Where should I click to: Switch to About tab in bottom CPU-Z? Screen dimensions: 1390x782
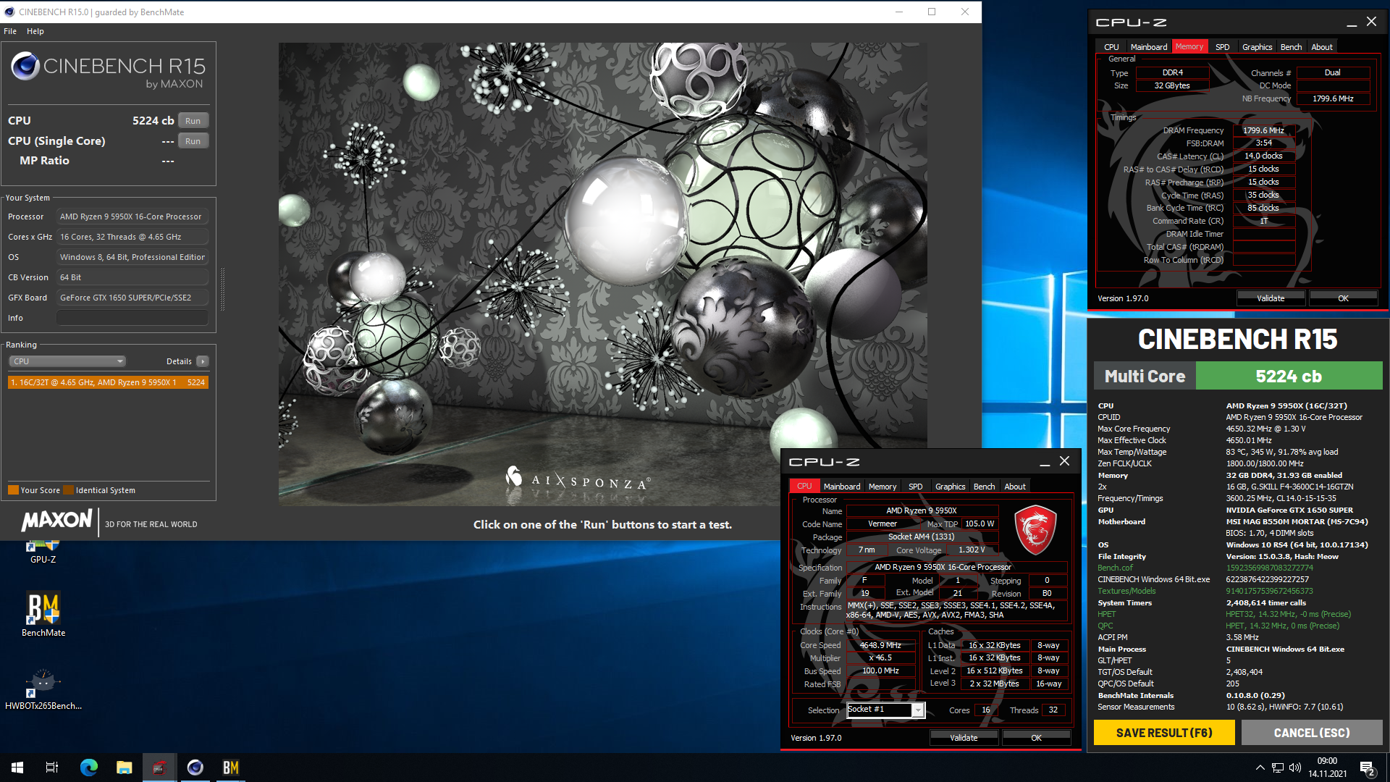pyautogui.click(x=1015, y=487)
